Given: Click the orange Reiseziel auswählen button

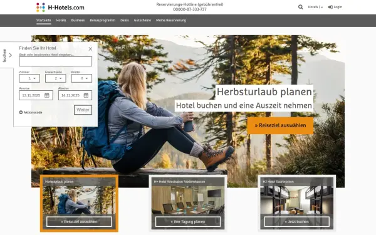Looking at the screenshot, I should (x=280, y=125).
